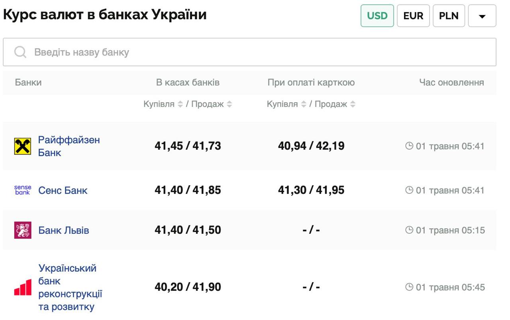Click the red bar-chart logo of УБРР

23,286
